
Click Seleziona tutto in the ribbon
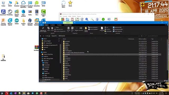[117, 27]
